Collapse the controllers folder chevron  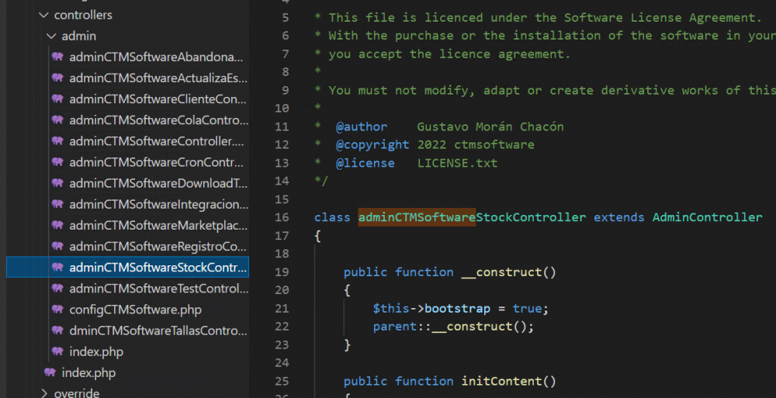coord(43,16)
